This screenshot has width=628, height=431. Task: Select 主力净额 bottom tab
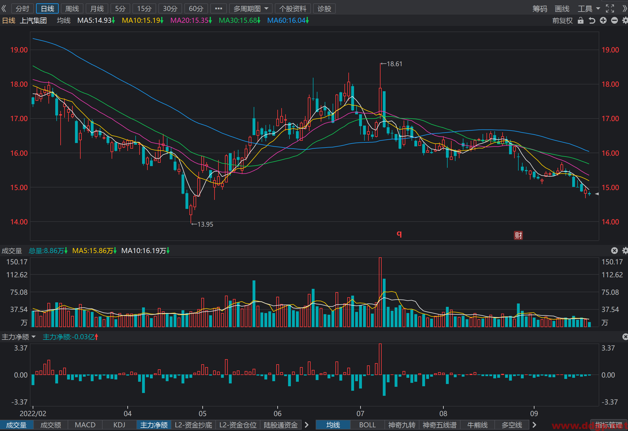point(154,425)
